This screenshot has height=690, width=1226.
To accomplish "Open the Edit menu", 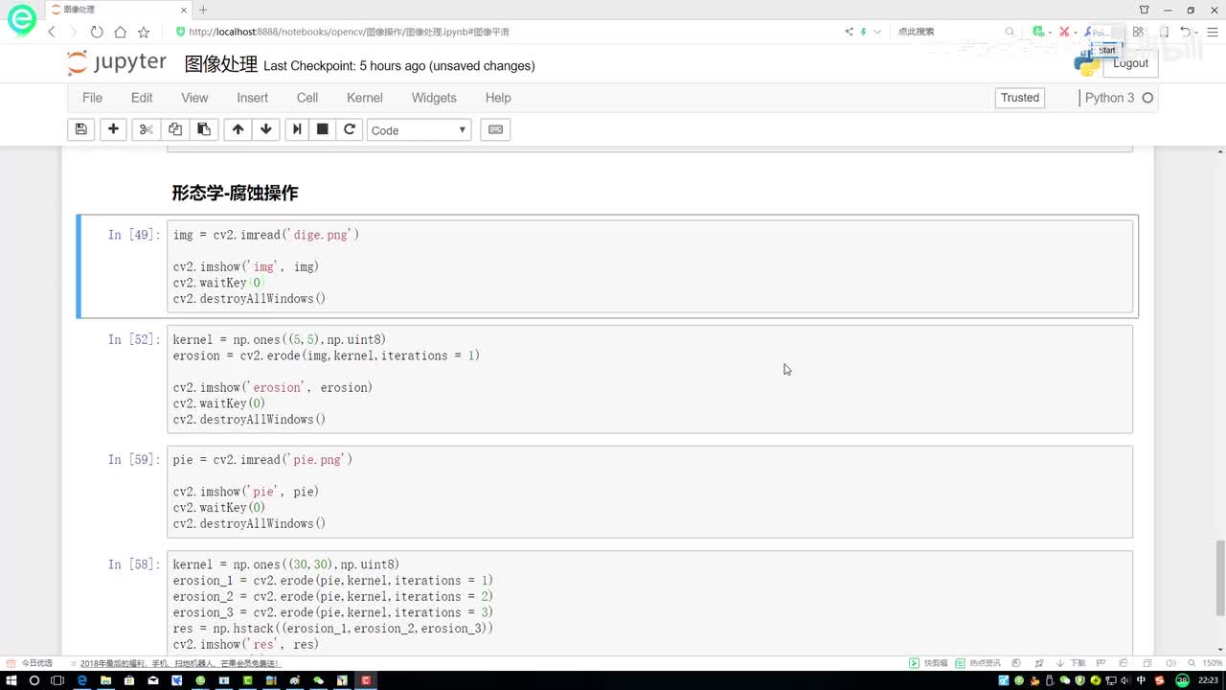I will pyautogui.click(x=142, y=98).
